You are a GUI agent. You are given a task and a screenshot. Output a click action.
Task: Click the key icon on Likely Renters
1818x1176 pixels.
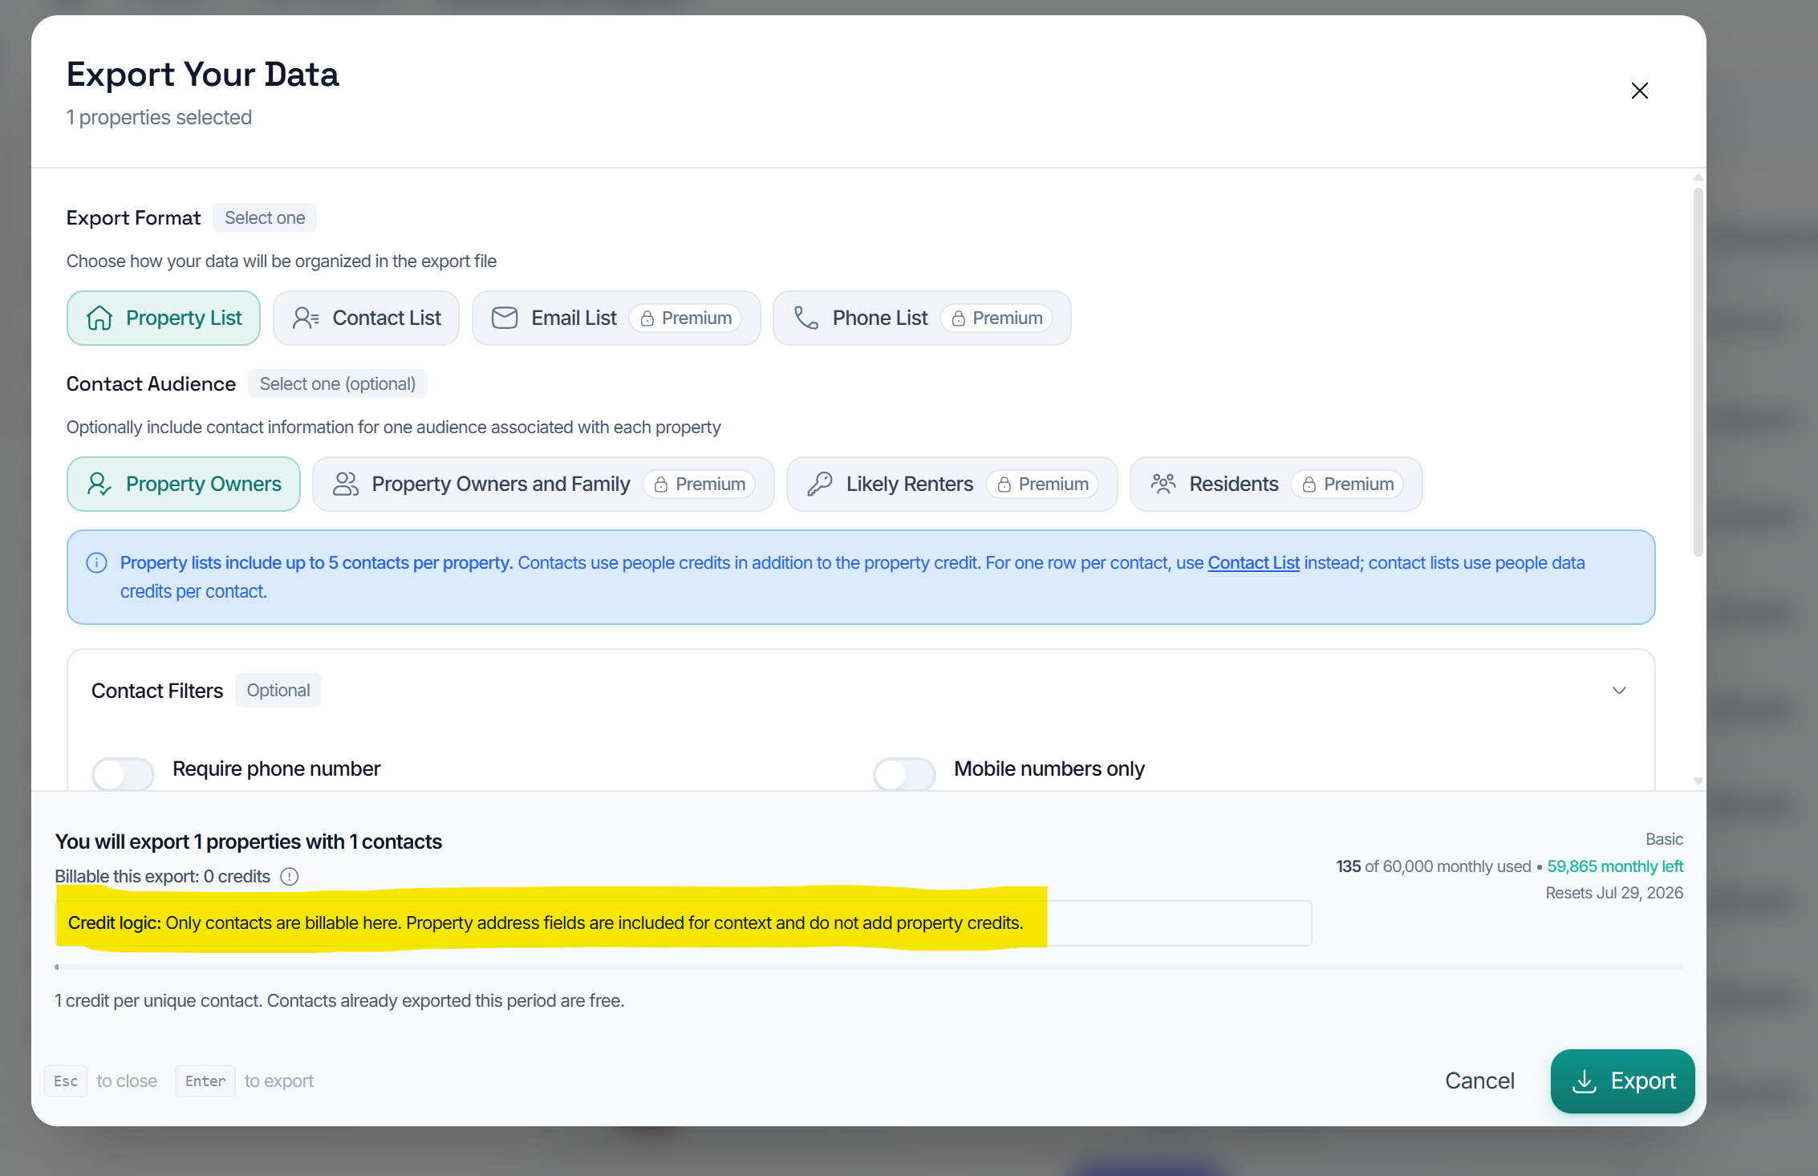[820, 484]
